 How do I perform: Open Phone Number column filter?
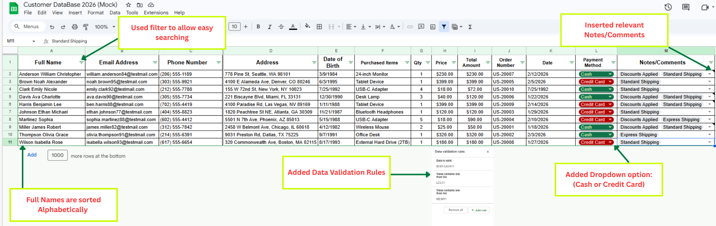(219, 63)
